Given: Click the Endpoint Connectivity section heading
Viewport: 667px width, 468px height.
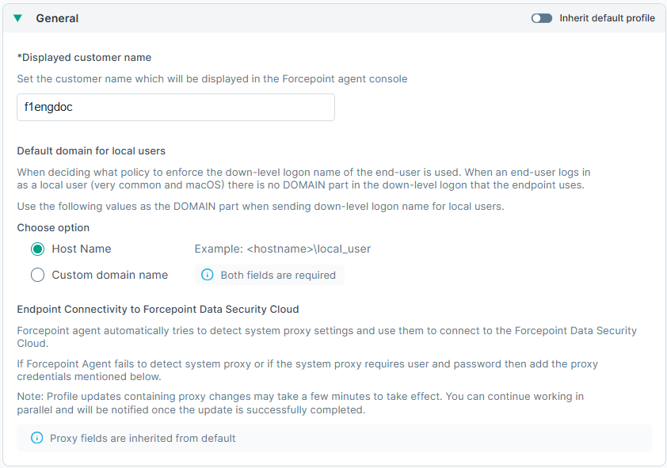Looking at the screenshot, I should point(158,309).
